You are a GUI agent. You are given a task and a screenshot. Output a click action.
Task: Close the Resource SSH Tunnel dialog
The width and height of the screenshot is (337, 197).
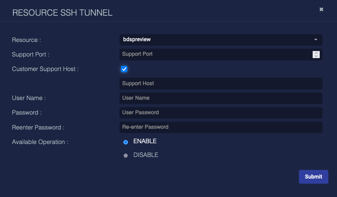tap(321, 9)
